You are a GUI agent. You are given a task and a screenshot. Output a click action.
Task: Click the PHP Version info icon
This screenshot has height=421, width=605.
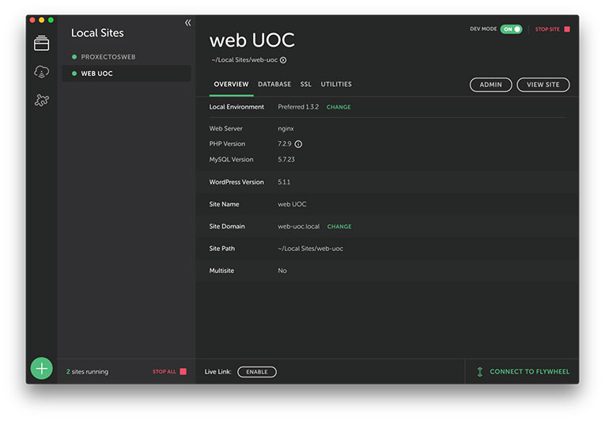click(298, 144)
